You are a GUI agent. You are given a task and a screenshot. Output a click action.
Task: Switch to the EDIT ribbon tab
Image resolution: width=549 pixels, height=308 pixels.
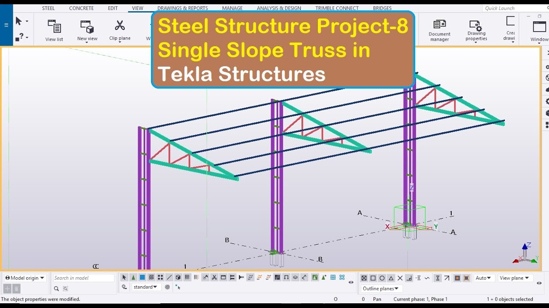[113, 8]
